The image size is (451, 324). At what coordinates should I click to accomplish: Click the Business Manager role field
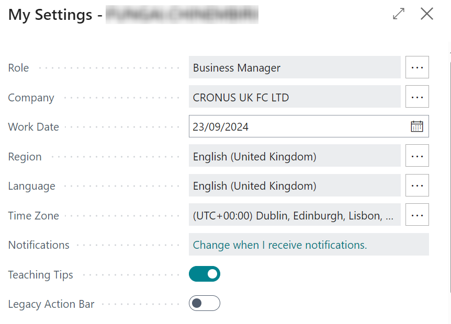click(x=295, y=67)
